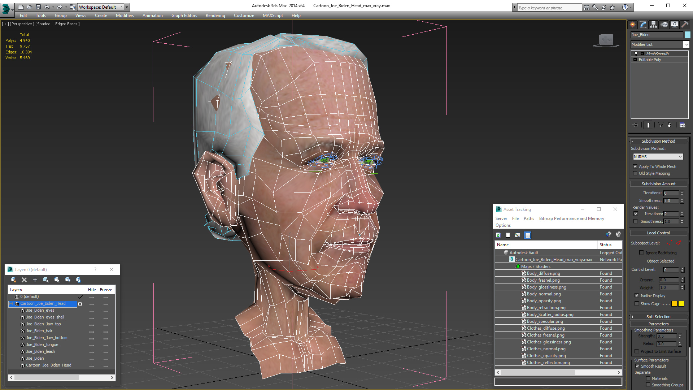Click Add Selected Objects plus icon
The height and width of the screenshot is (390, 693).
click(x=35, y=280)
